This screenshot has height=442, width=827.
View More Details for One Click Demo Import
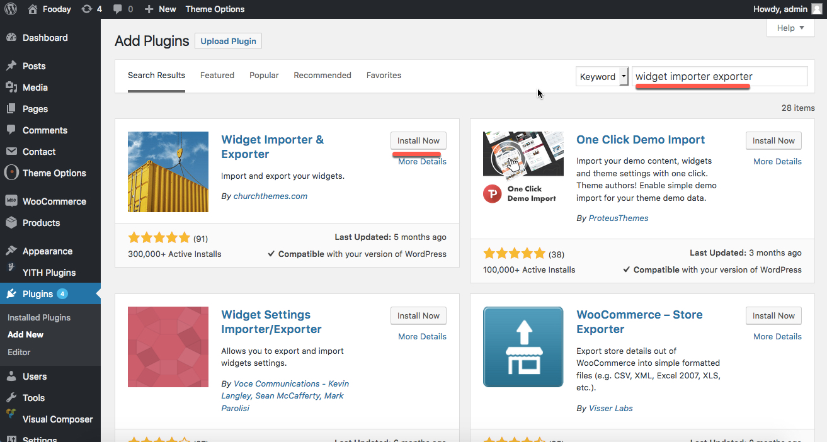click(777, 162)
